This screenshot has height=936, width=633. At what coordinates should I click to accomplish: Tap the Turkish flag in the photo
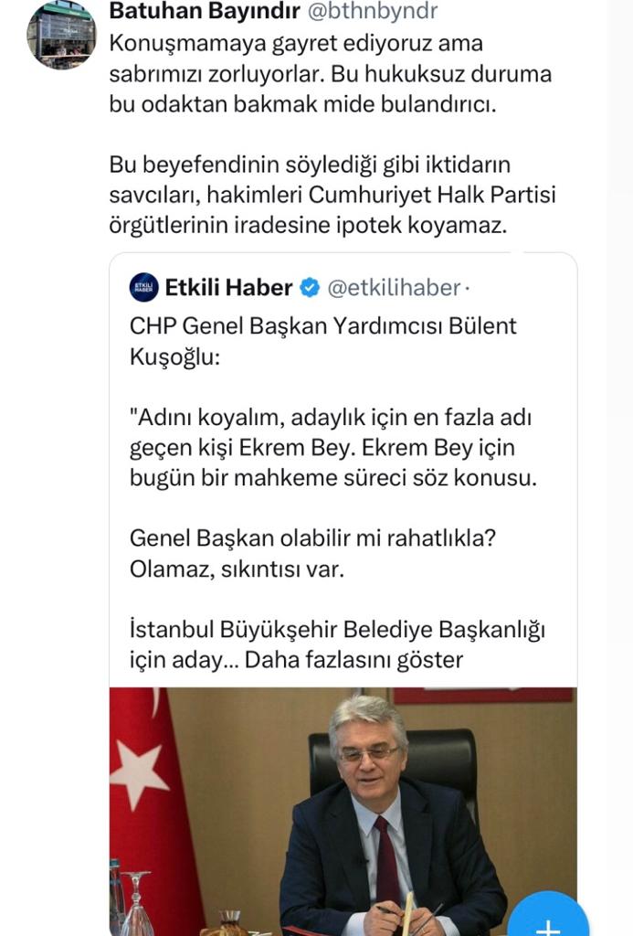[x=142, y=786]
